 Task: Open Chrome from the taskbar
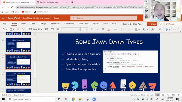click(73, 99)
